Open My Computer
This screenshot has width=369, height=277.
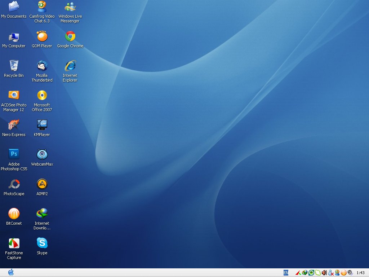tap(14, 36)
